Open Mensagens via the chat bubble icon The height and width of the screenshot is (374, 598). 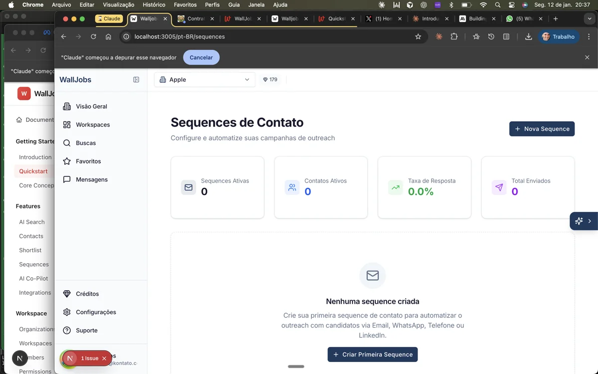66,179
